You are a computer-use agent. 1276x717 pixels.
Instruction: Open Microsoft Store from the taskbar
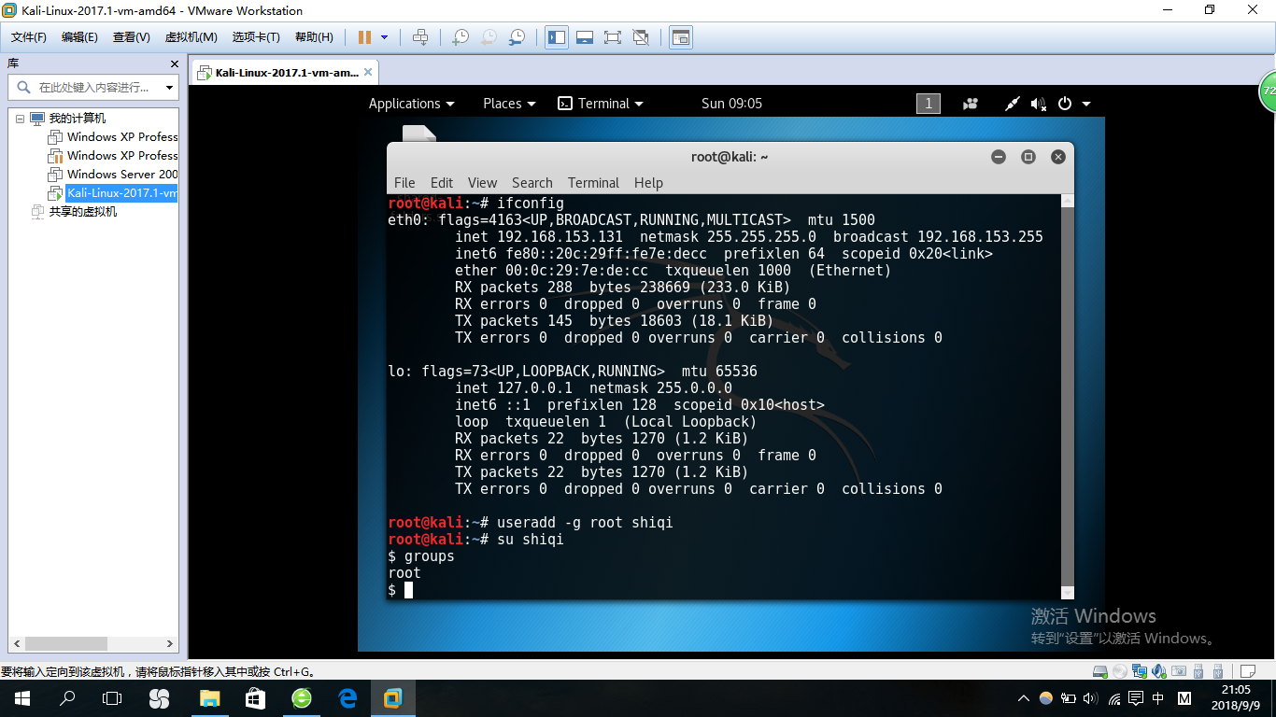(255, 698)
